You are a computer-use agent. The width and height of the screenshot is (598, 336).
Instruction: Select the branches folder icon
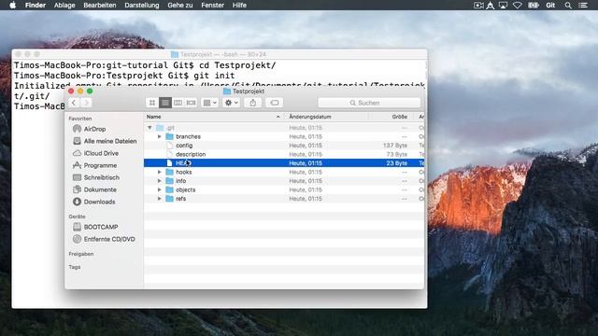pos(170,136)
